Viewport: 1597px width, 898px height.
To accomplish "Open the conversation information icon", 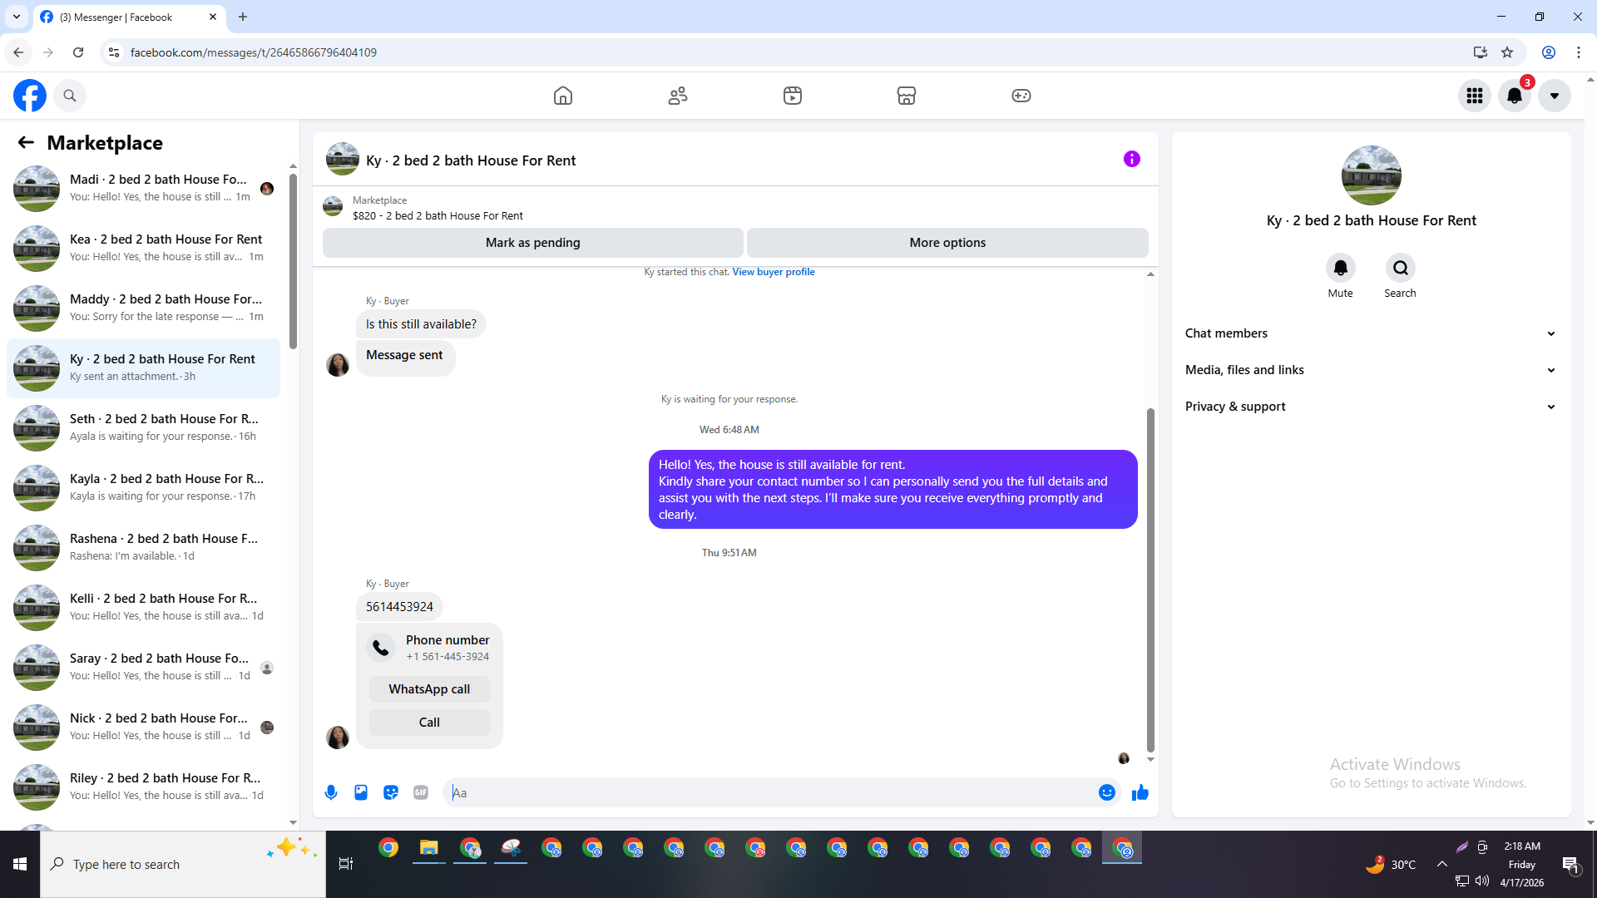I will [1132, 159].
